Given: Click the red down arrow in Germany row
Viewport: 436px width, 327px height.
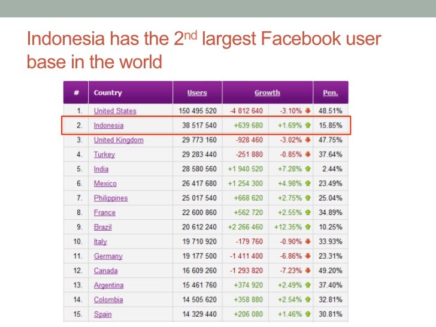Looking at the screenshot, I should click(x=308, y=256).
